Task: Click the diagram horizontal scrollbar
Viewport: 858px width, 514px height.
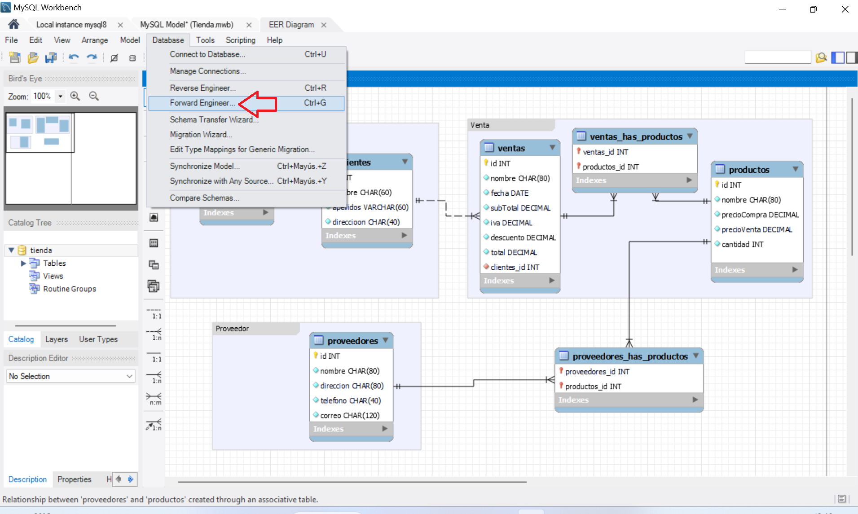Action: (352, 482)
